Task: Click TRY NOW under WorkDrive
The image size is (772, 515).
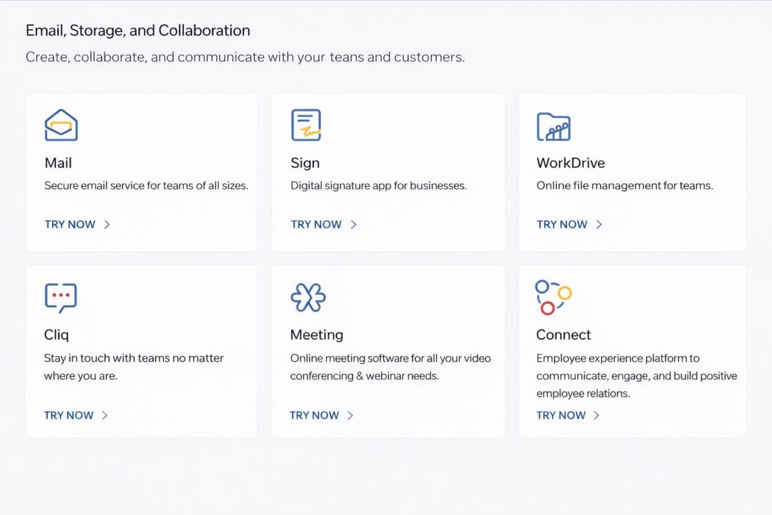Action: (562, 224)
